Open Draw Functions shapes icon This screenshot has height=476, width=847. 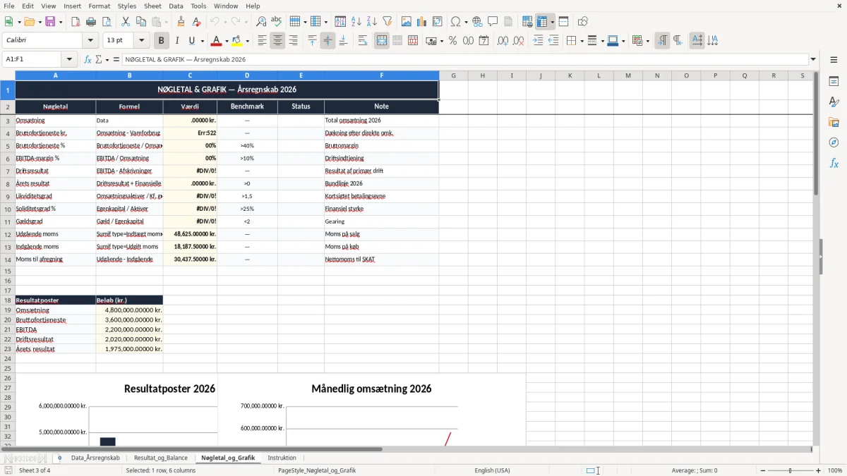click(x=582, y=22)
